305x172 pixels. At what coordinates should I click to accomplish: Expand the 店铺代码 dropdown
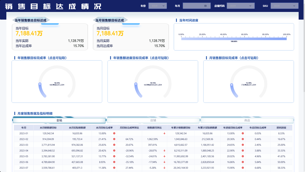(x=240, y=6)
